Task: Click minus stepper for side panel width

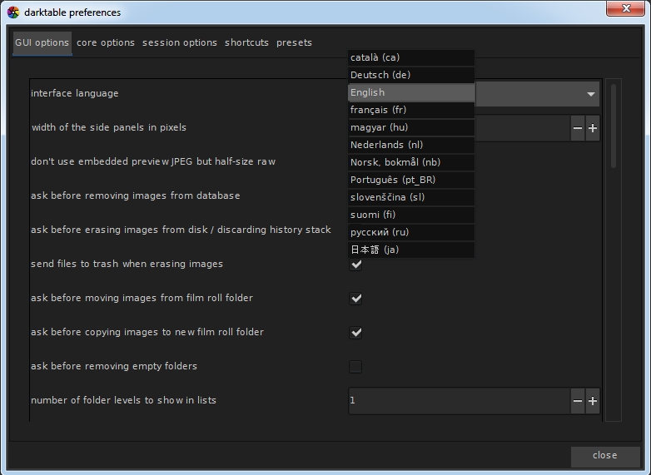Action: click(x=578, y=128)
